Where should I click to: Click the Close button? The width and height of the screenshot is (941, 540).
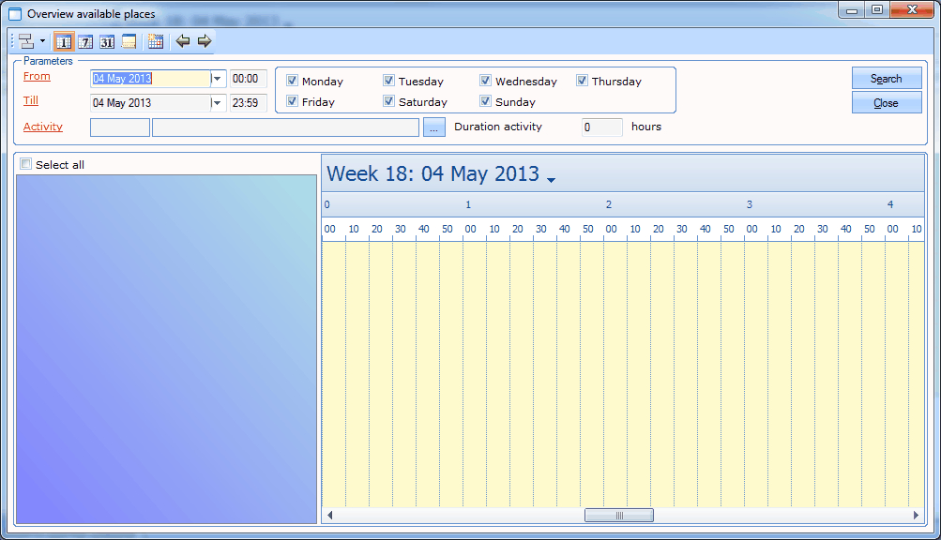[886, 103]
